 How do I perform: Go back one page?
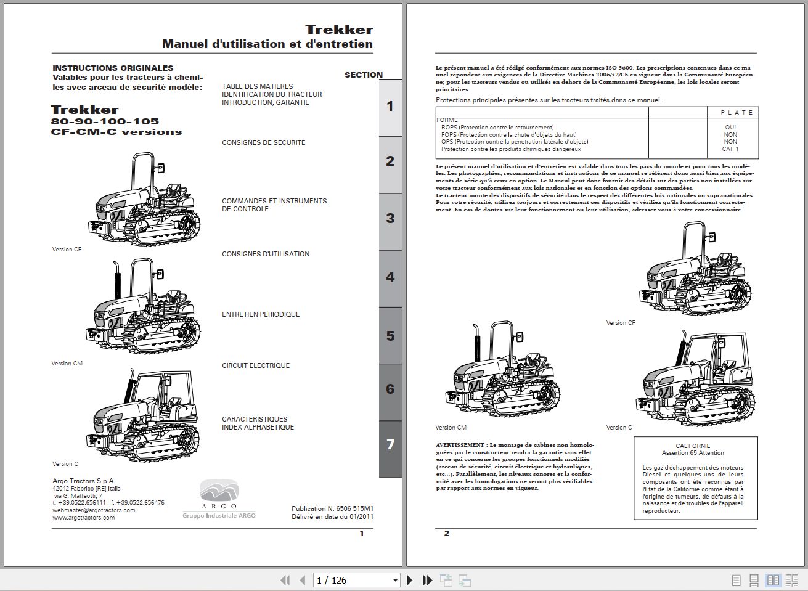coord(303,580)
